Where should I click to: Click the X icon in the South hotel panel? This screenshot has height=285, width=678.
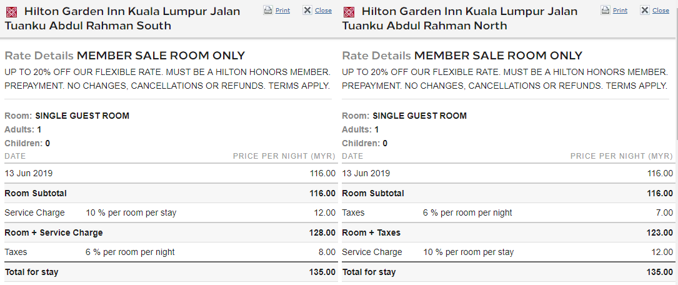point(307,11)
